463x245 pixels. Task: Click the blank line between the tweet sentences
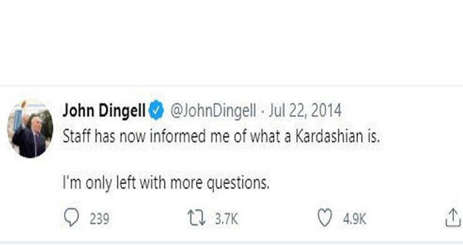(x=221, y=160)
